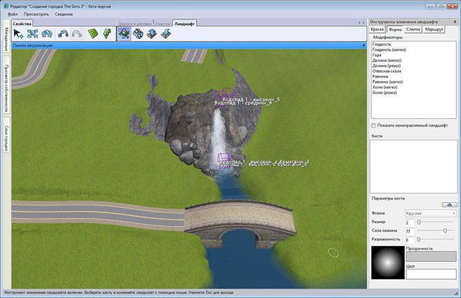Switch to the Краска tab

pyautogui.click(x=377, y=30)
